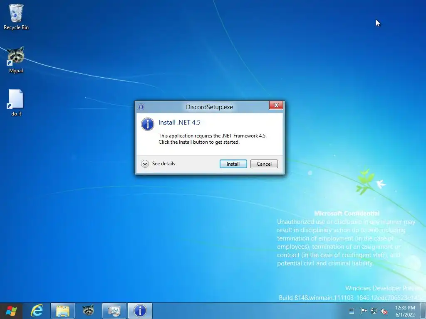The image size is (426, 319).
Task: Switch to Mypal browser in taskbar
Action: [88, 311]
